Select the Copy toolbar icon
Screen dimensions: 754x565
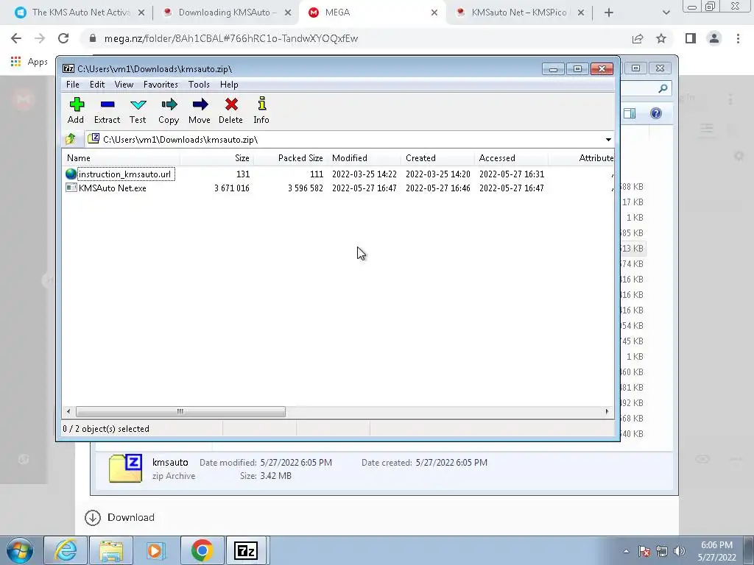(169, 110)
